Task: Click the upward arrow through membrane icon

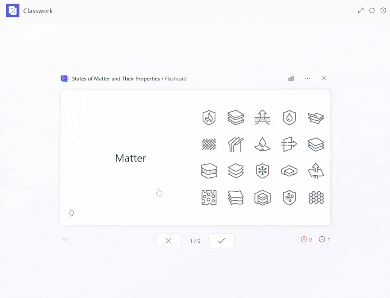Action: click(262, 117)
